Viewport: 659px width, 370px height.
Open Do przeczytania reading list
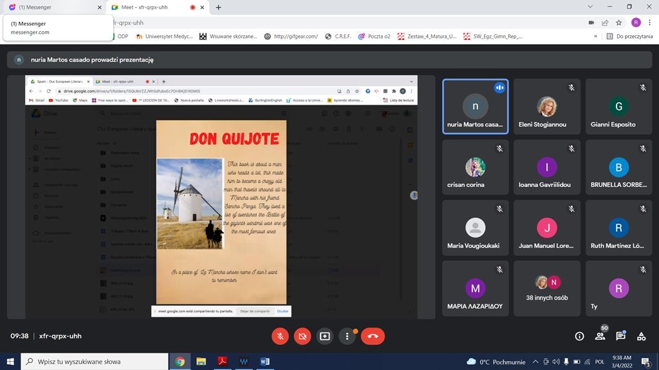(629, 37)
